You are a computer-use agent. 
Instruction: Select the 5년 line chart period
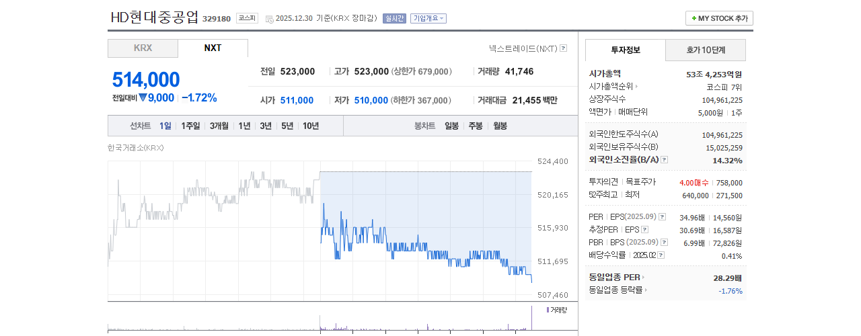287,126
